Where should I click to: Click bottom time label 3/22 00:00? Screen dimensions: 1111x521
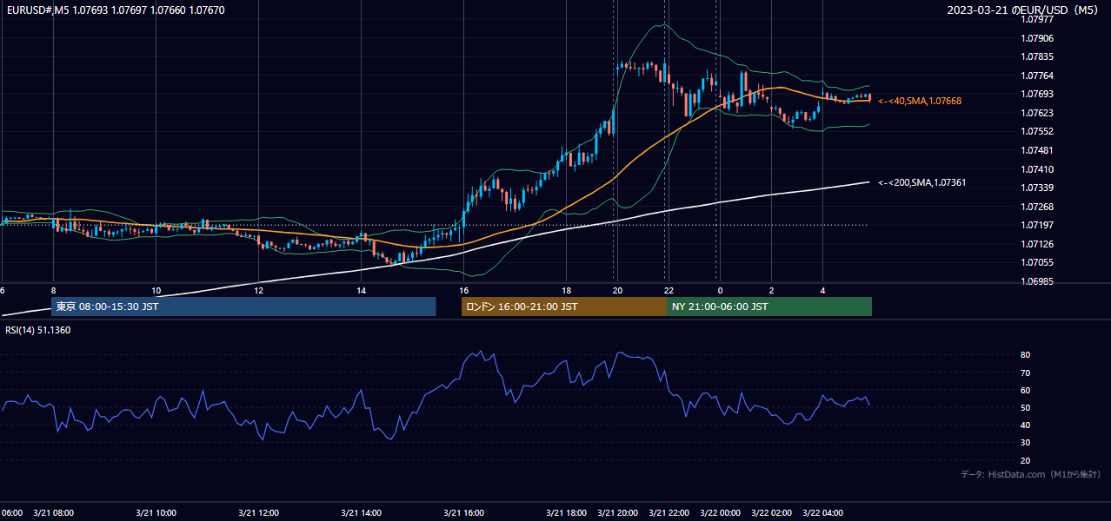pos(721,512)
